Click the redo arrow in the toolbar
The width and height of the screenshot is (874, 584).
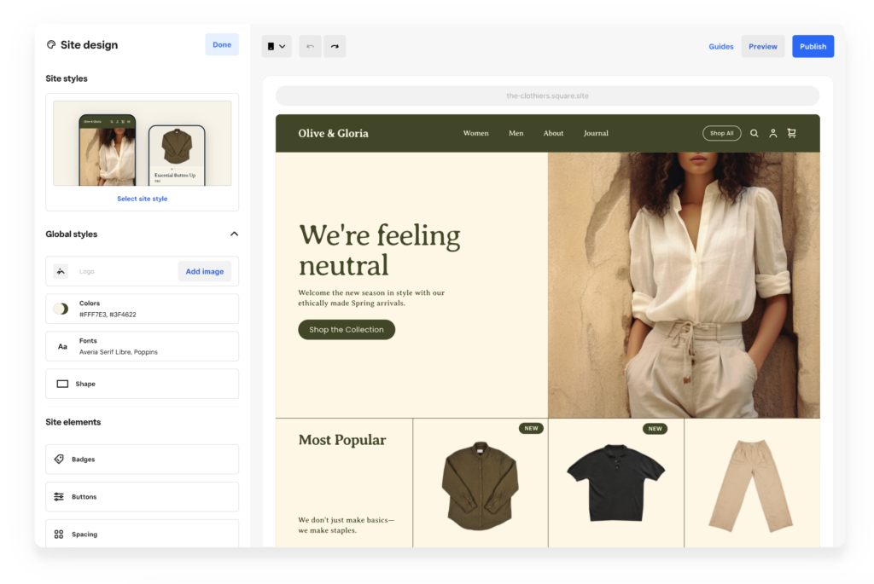tap(334, 46)
